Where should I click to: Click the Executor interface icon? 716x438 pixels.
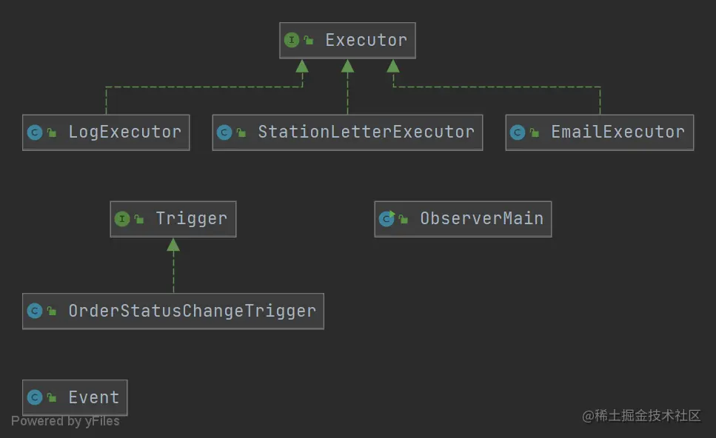pyautogui.click(x=292, y=40)
